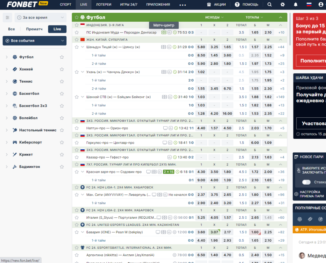Image resolution: width=326 pixels, height=263 pixels.
Task: Favorite the Футбол section header star
Action: [77, 18]
